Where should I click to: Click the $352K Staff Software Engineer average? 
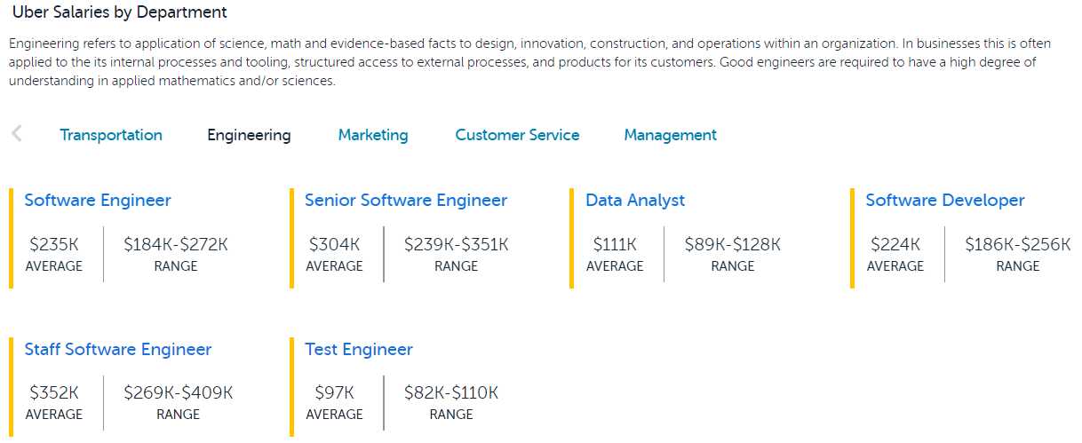pos(54,392)
